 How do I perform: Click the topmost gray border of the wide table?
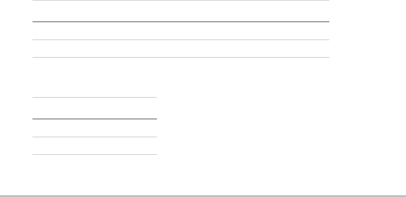click(x=181, y=0)
